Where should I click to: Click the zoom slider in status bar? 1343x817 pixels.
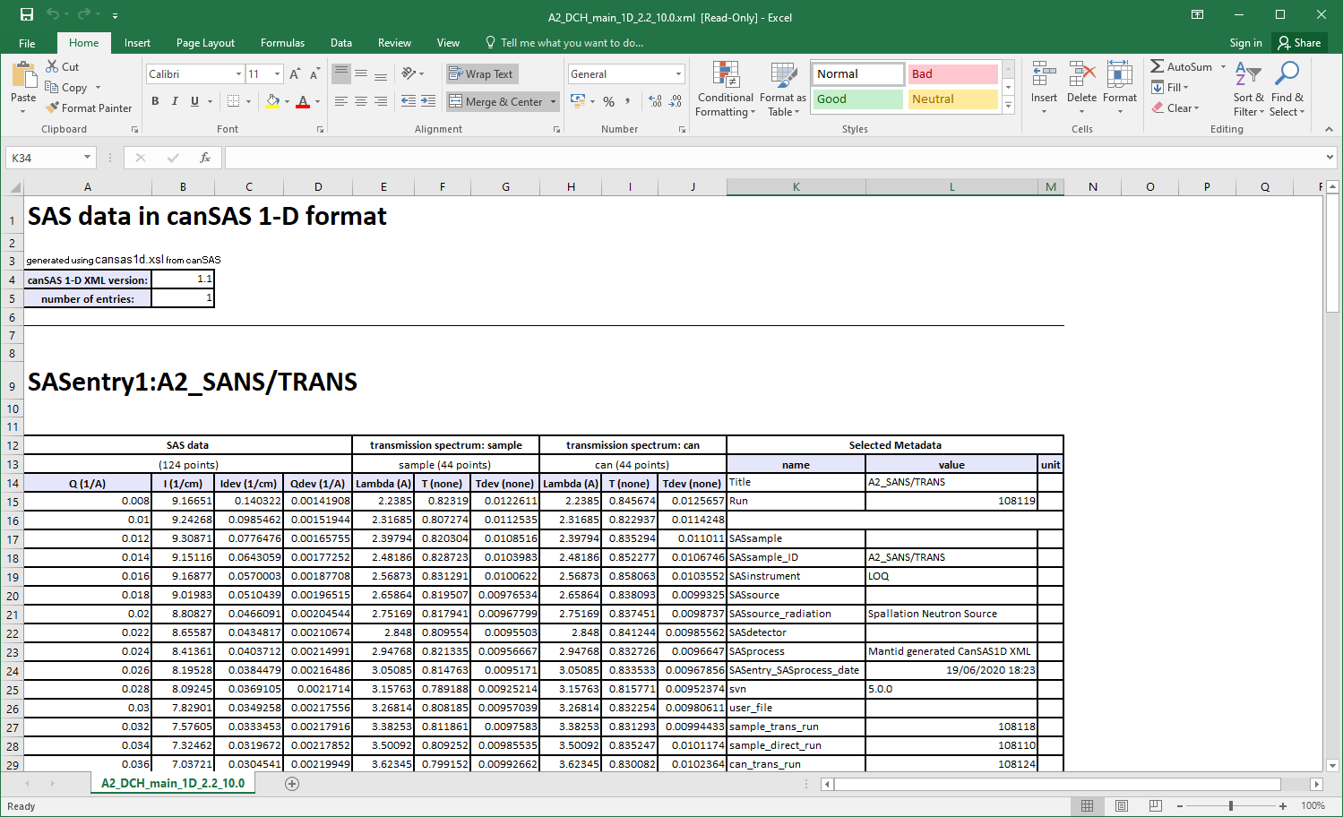[1231, 806]
